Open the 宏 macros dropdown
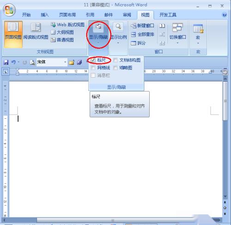 (198, 34)
